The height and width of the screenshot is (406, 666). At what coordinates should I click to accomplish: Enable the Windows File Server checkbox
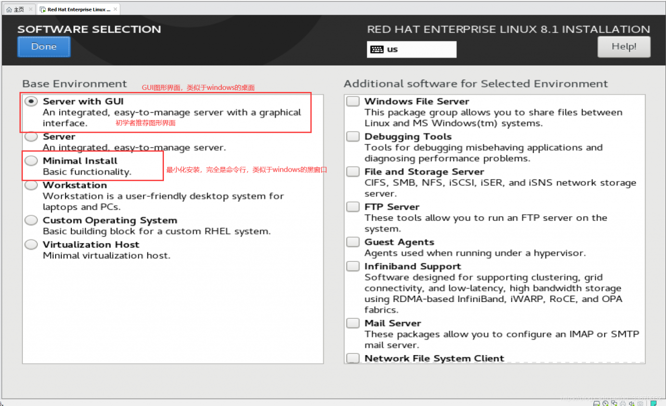(353, 101)
